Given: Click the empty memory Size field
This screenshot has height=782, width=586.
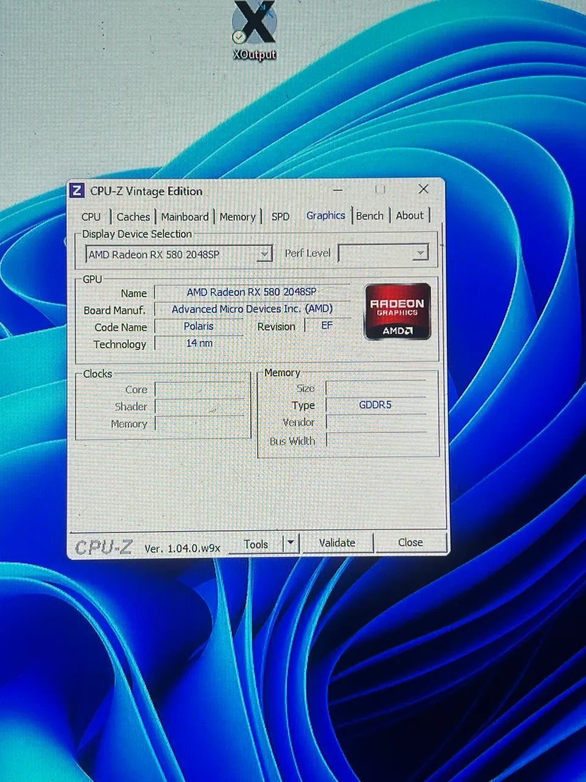Looking at the screenshot, I should (376, 388).
